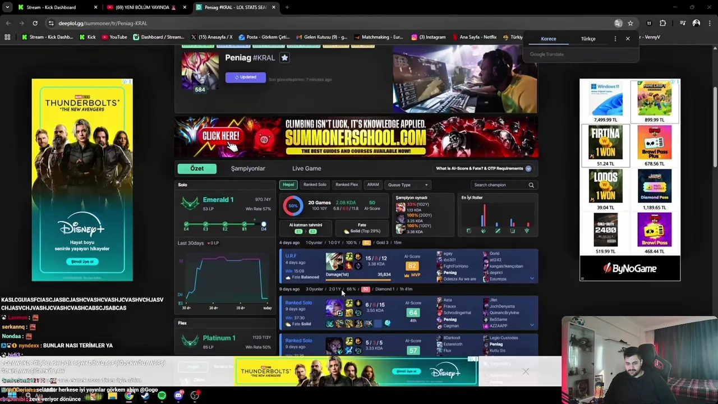Viewport: 718px width, 404px height.
Task: Expand the U.R.F match details
Action: point(532,278)
